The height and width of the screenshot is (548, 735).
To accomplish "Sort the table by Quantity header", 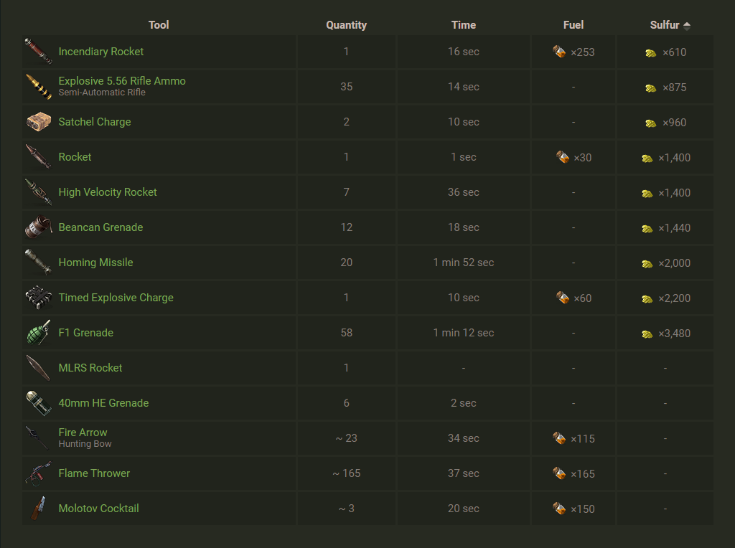I will [346, 25].
